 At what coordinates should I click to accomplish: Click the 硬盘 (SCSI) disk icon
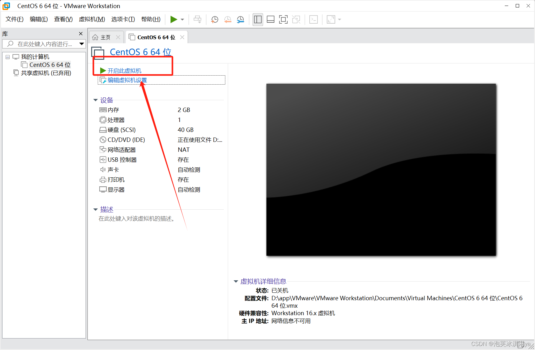(103, 130)
